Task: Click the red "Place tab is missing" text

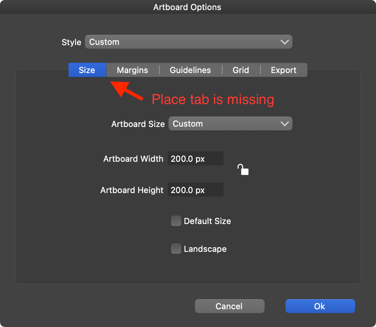Action: tap(213, 100)
